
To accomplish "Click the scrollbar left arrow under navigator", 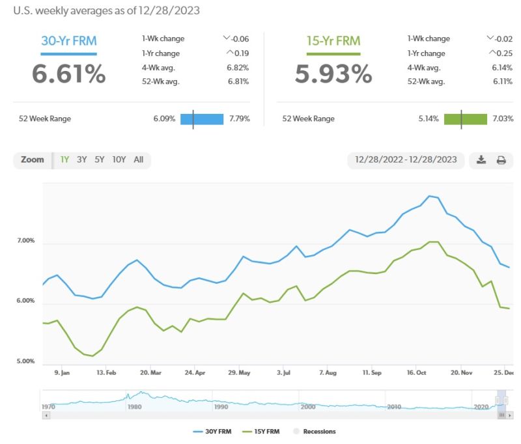I will tap(46, 414).
